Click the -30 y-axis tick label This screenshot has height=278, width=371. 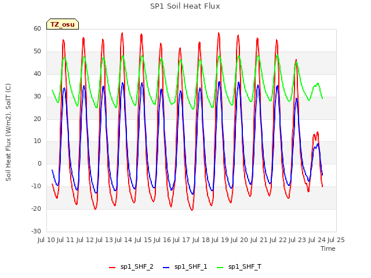coord(36,231)
